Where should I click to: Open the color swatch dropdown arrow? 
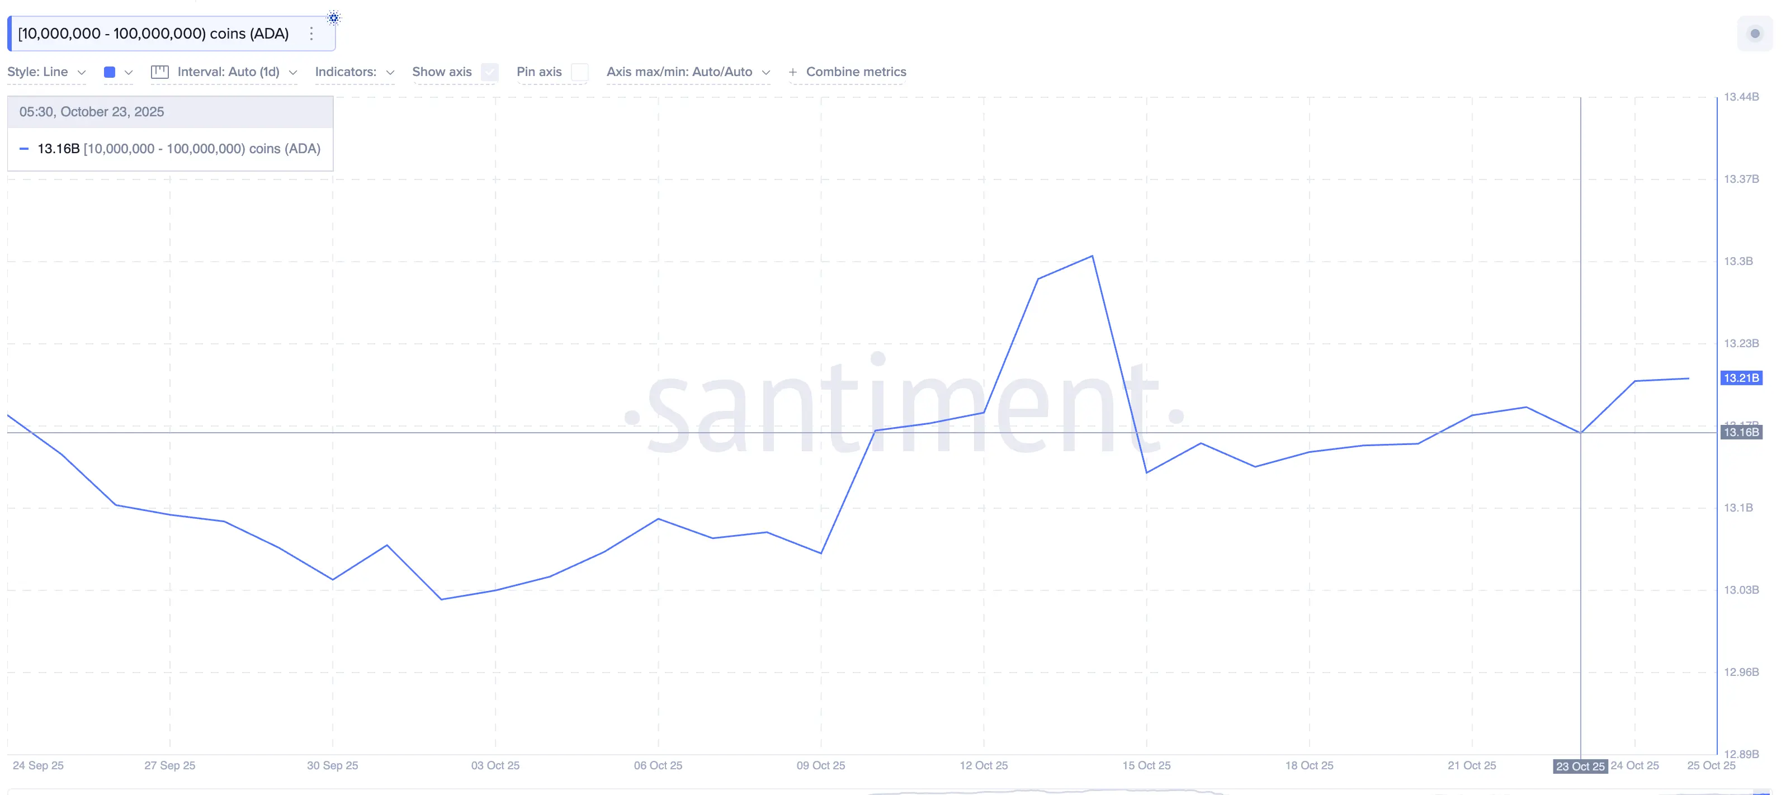pos(128,72)
